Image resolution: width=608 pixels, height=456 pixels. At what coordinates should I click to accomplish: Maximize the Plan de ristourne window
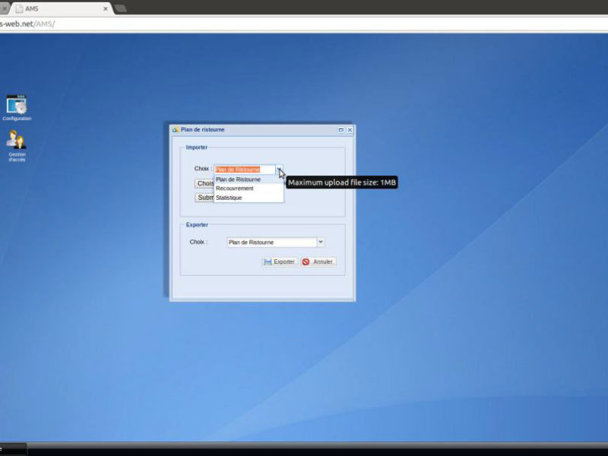click(x=340, y=130)
